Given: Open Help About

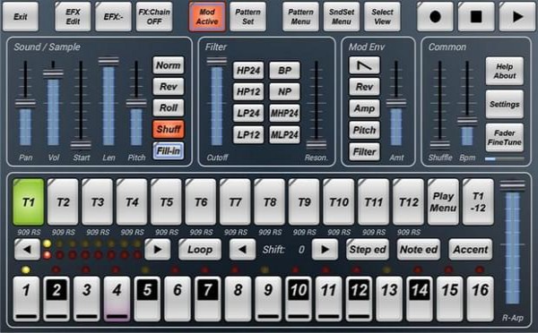Looking at the screenshot, I should click(504, 71).
